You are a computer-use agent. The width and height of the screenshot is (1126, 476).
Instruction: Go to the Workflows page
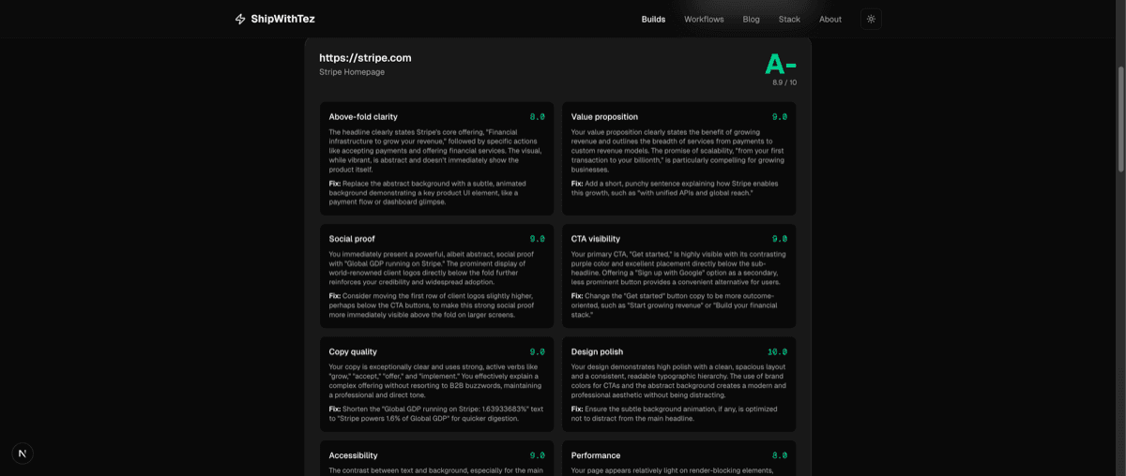pyautogui.click(x=704, y=19)
